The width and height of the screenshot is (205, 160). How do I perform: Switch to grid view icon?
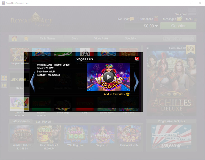pos(4,78)
